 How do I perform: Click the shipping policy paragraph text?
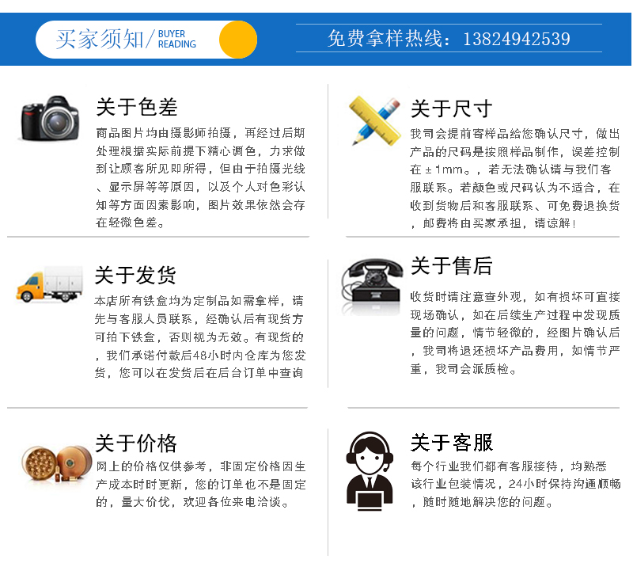click(200, 337)
